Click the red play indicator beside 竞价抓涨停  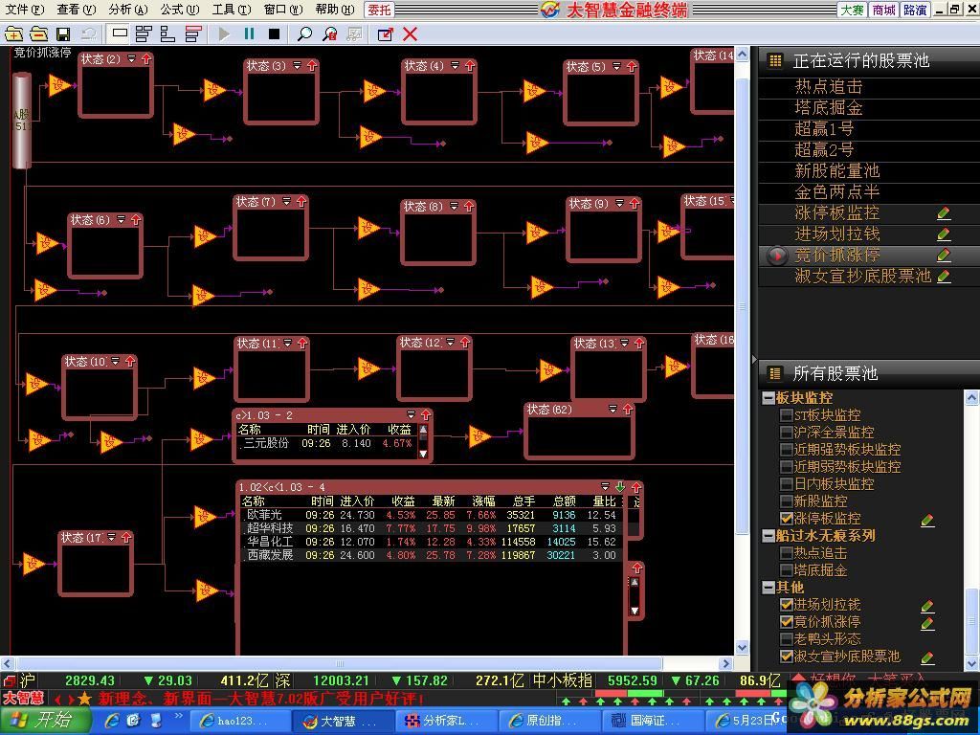point(777,256)
